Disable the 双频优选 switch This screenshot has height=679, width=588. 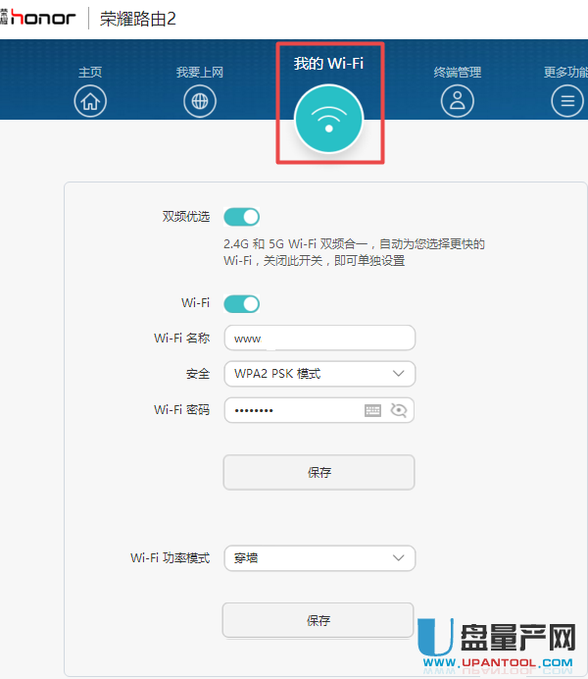click(241, 217)
